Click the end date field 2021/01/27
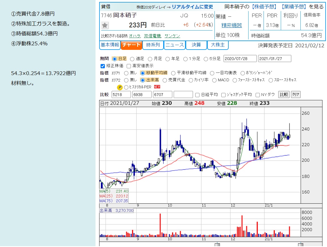327x247 pixels. coord(275,59)
